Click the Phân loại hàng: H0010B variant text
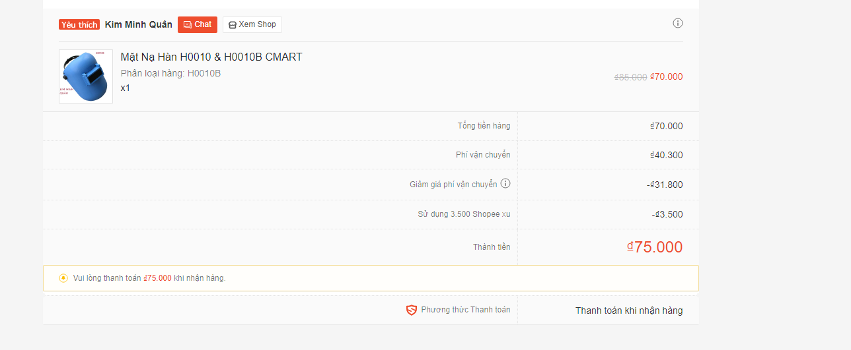The image size is (851, 350). click(171, 73)
